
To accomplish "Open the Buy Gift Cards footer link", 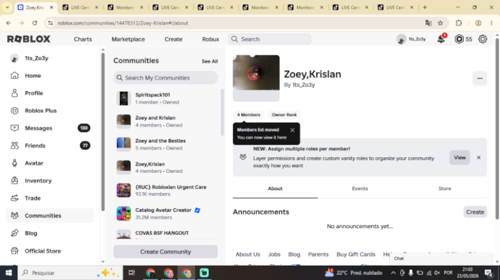I will (356, 254).
